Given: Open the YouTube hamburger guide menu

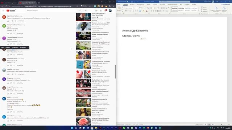Looking at the screenshot, I should (3, 10).
